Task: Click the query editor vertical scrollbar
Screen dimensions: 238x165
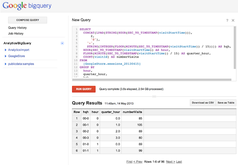Action: click(x=235, y=48)
